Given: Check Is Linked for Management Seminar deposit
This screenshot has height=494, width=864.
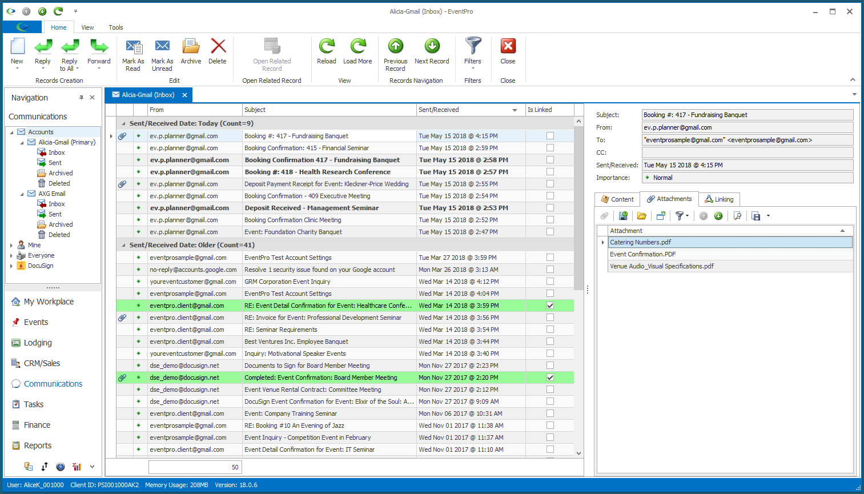Looking at the screenshot, I should [x=550, y=208].
